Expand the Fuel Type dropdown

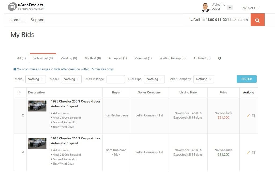(x=154, y=79)
